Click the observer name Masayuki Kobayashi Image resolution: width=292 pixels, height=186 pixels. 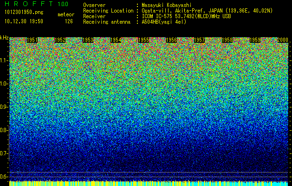pyautogui.click(x=167, y=5)
